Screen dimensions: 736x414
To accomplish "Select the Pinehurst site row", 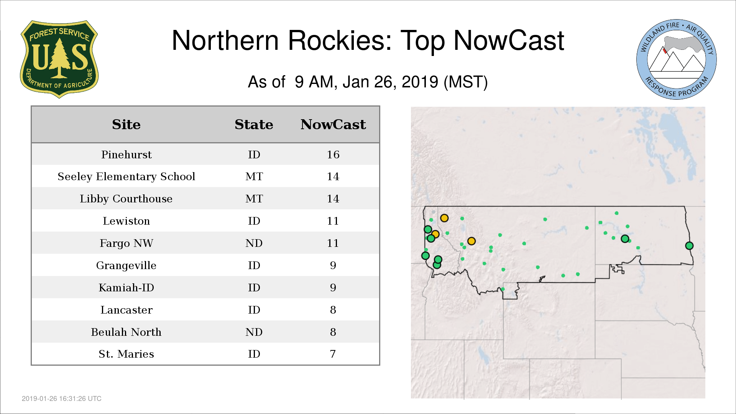I will pos(126,154).
